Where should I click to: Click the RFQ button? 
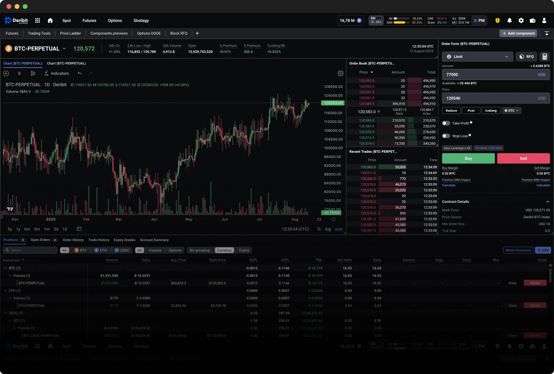(527, 57)
